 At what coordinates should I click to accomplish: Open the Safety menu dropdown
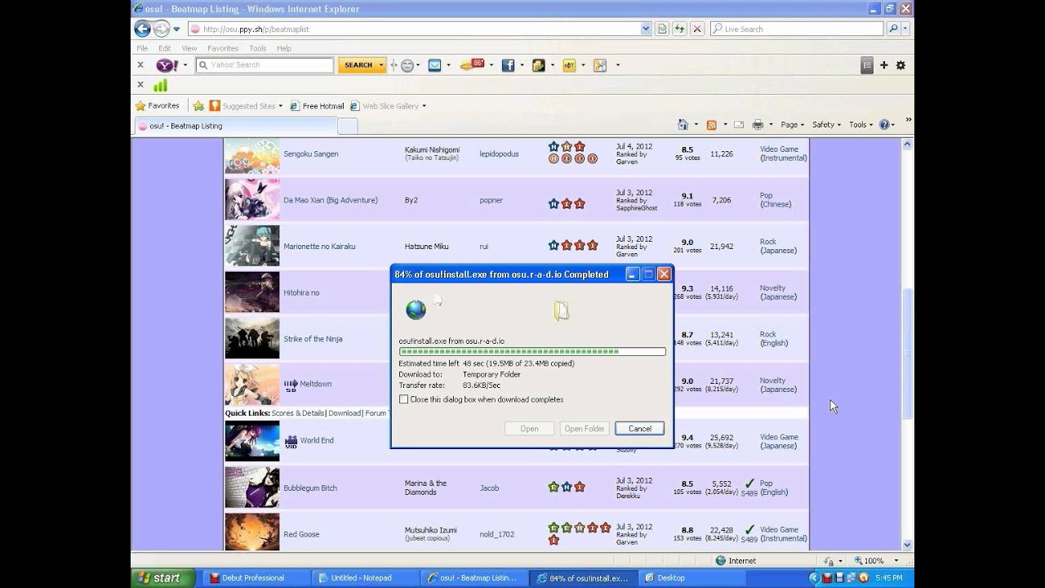pos(827,125)
